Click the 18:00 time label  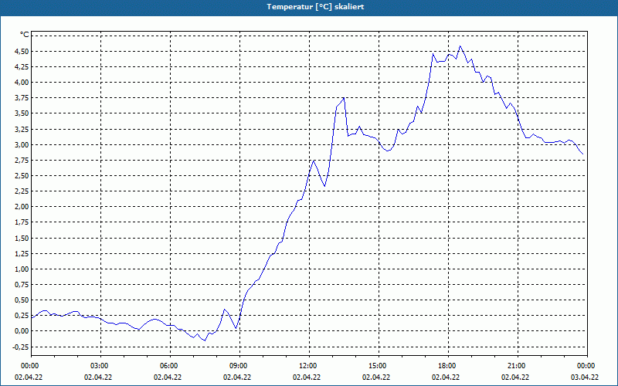[448, 366]
